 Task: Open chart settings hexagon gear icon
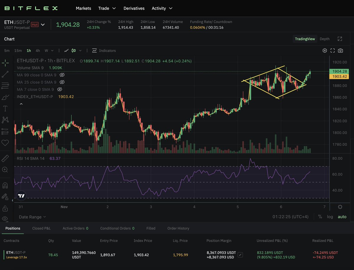325,51
